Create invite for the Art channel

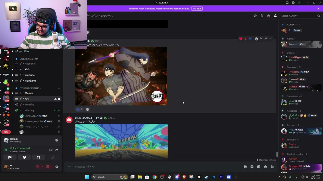(x=55, y=99)
